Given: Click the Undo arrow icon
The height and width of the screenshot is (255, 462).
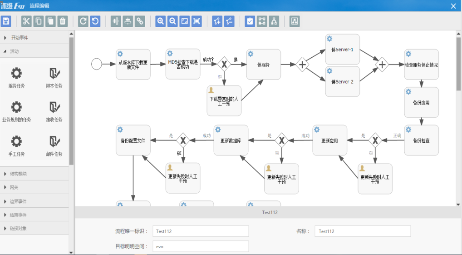Looking at the screenshot, I should 95,21.
